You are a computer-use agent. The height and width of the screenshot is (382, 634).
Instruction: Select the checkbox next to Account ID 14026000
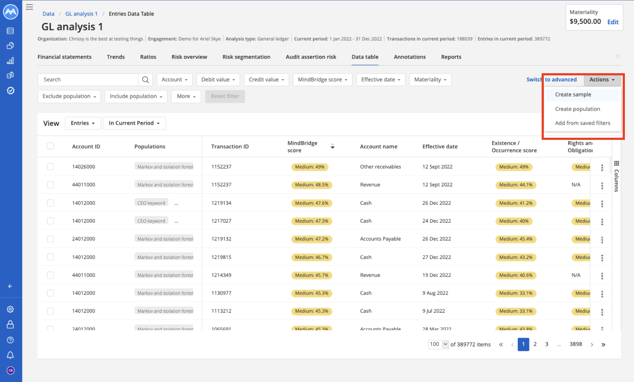coord(50,167)
